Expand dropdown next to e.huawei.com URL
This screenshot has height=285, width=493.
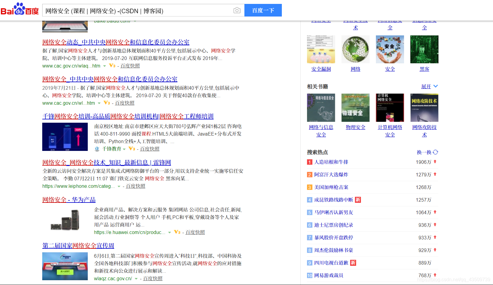[x=170, y=232]
